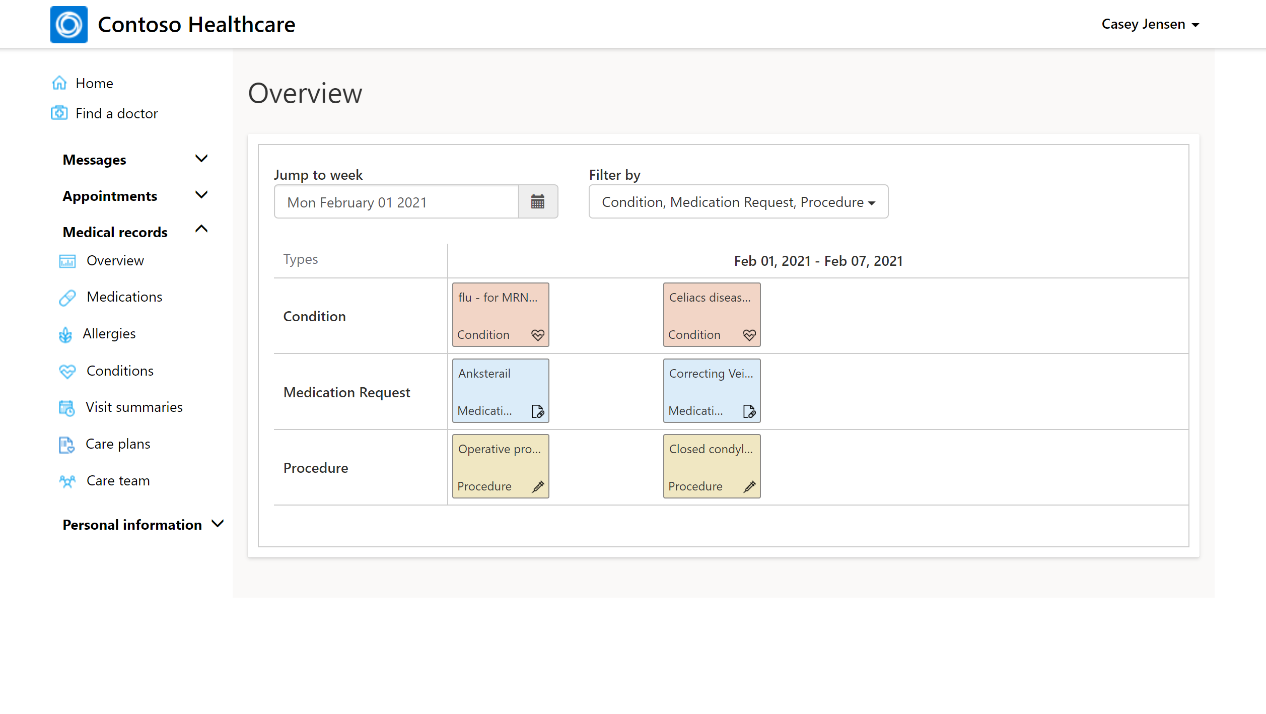Click the Overview sidebar icon
This screenshot has width=1266, height=714.
point(67,260)
